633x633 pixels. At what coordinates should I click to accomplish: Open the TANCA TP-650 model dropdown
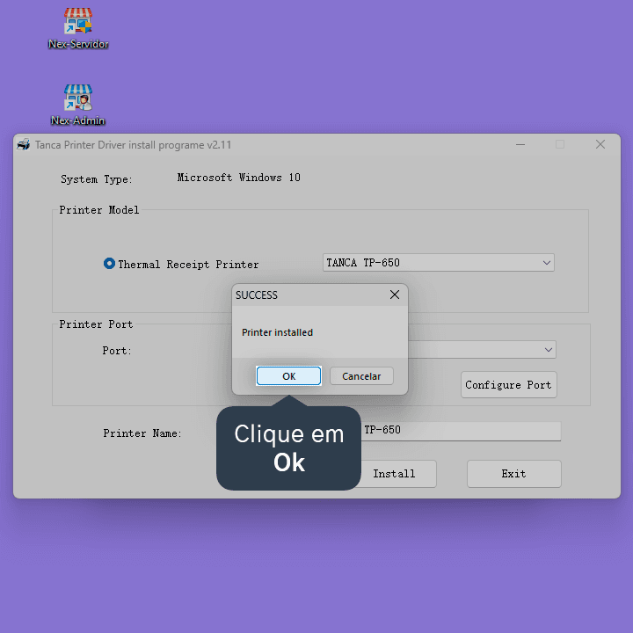(438, 263)
